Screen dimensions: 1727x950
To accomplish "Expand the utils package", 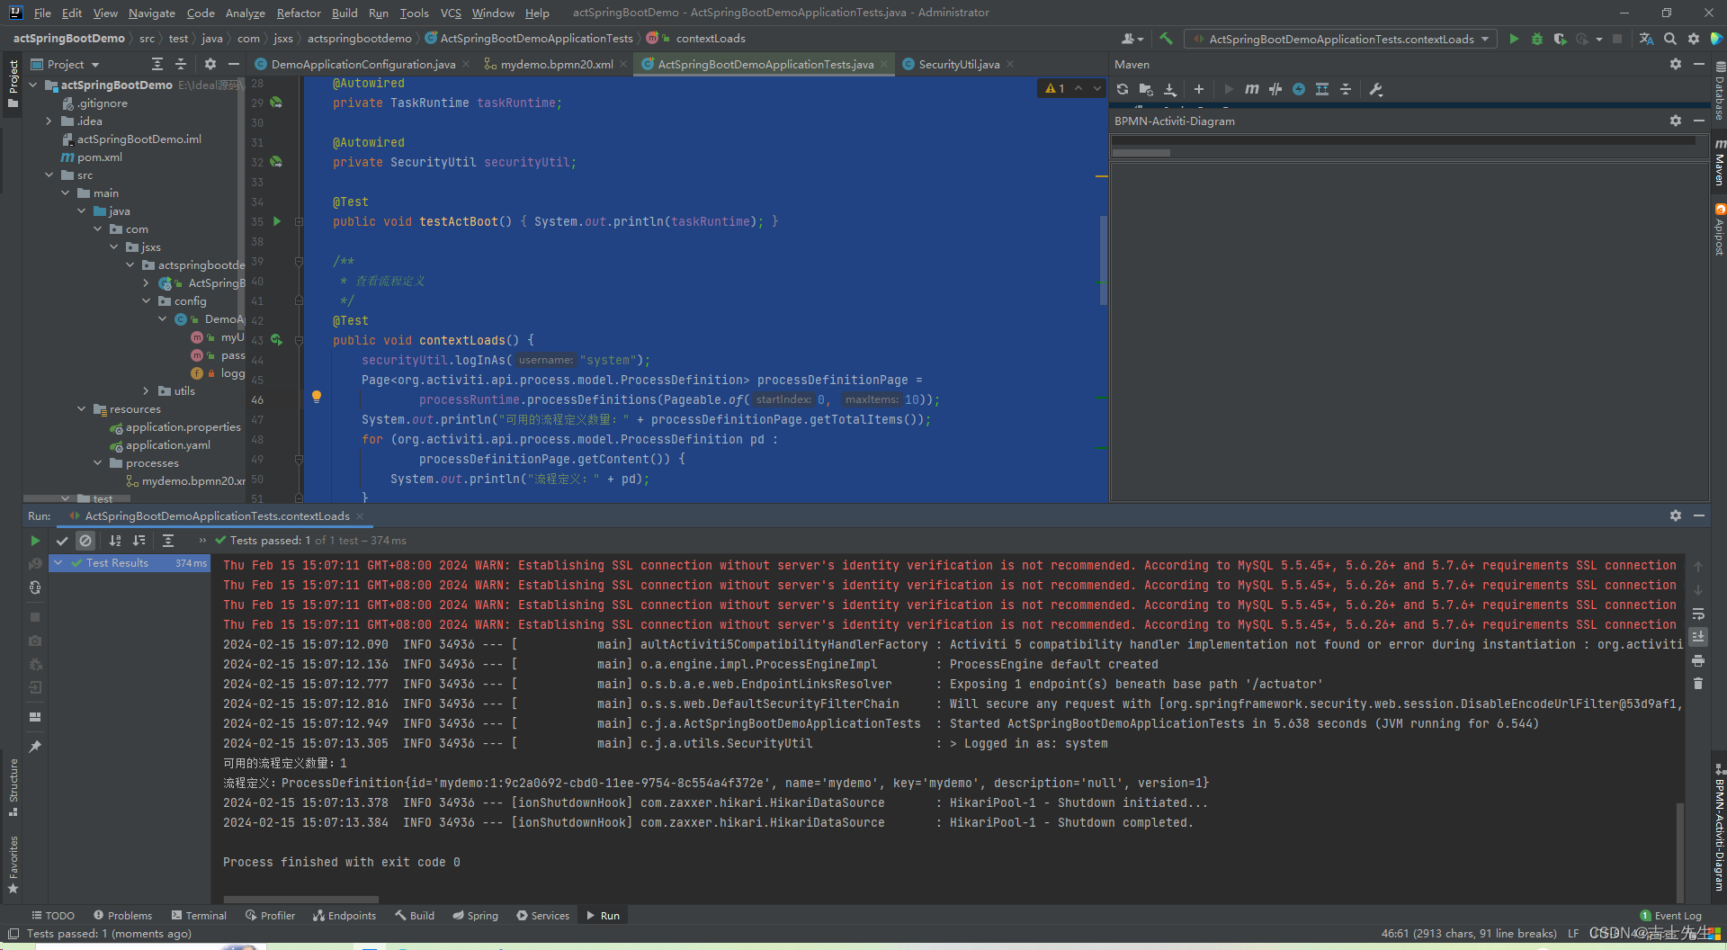I will pos(147,391).
